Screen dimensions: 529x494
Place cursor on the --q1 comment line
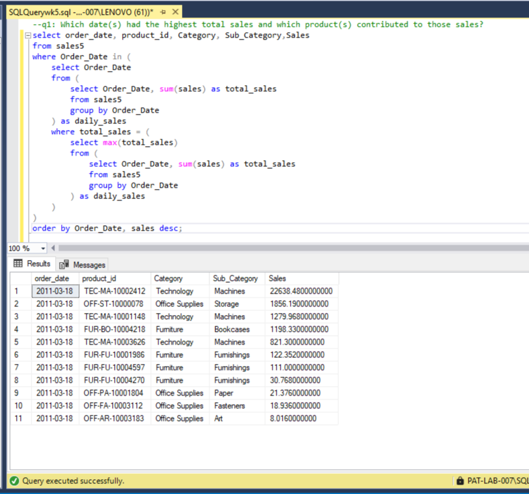[x=258, y=25]
